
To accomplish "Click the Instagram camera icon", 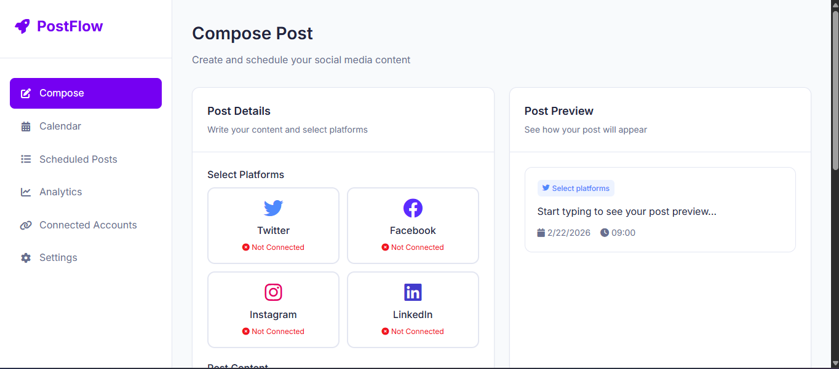I will click(x=273, y=292).
